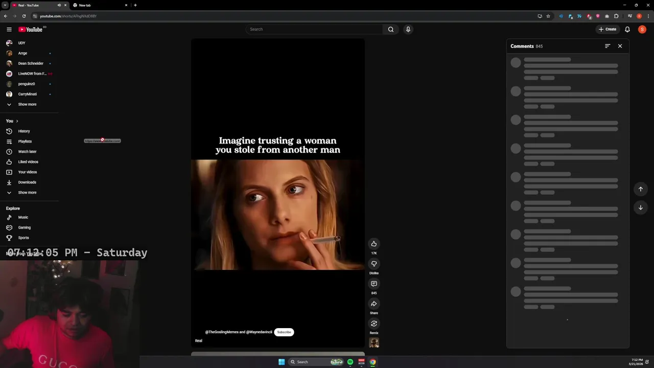Image resolution: width=654 pixels, height=368 pixels.
Task: Open Dean Schneider subscription channel
Action: click(31, 63)
